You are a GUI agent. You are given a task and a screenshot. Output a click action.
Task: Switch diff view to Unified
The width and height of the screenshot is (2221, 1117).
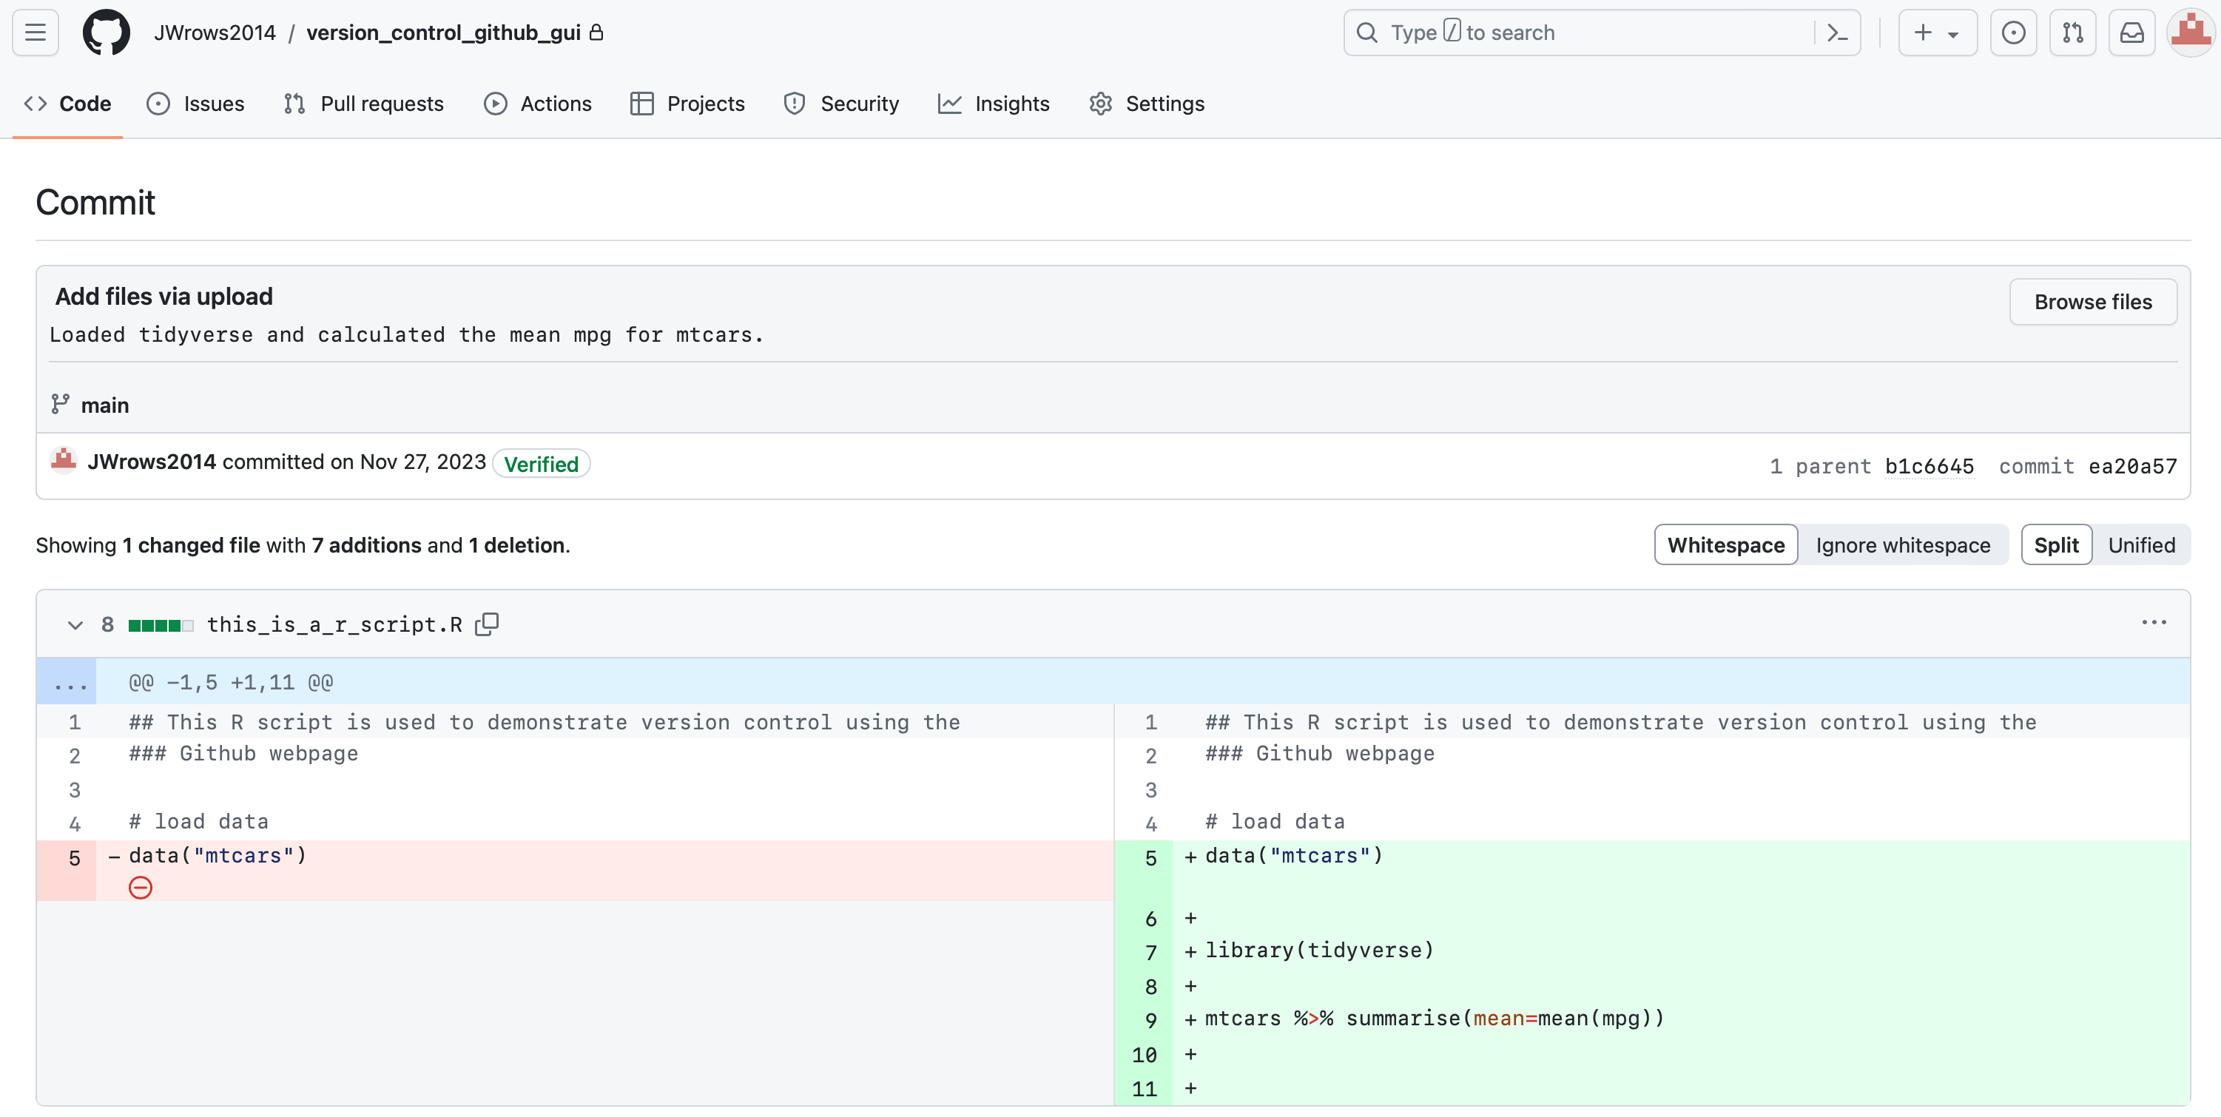pos(2141,544)
